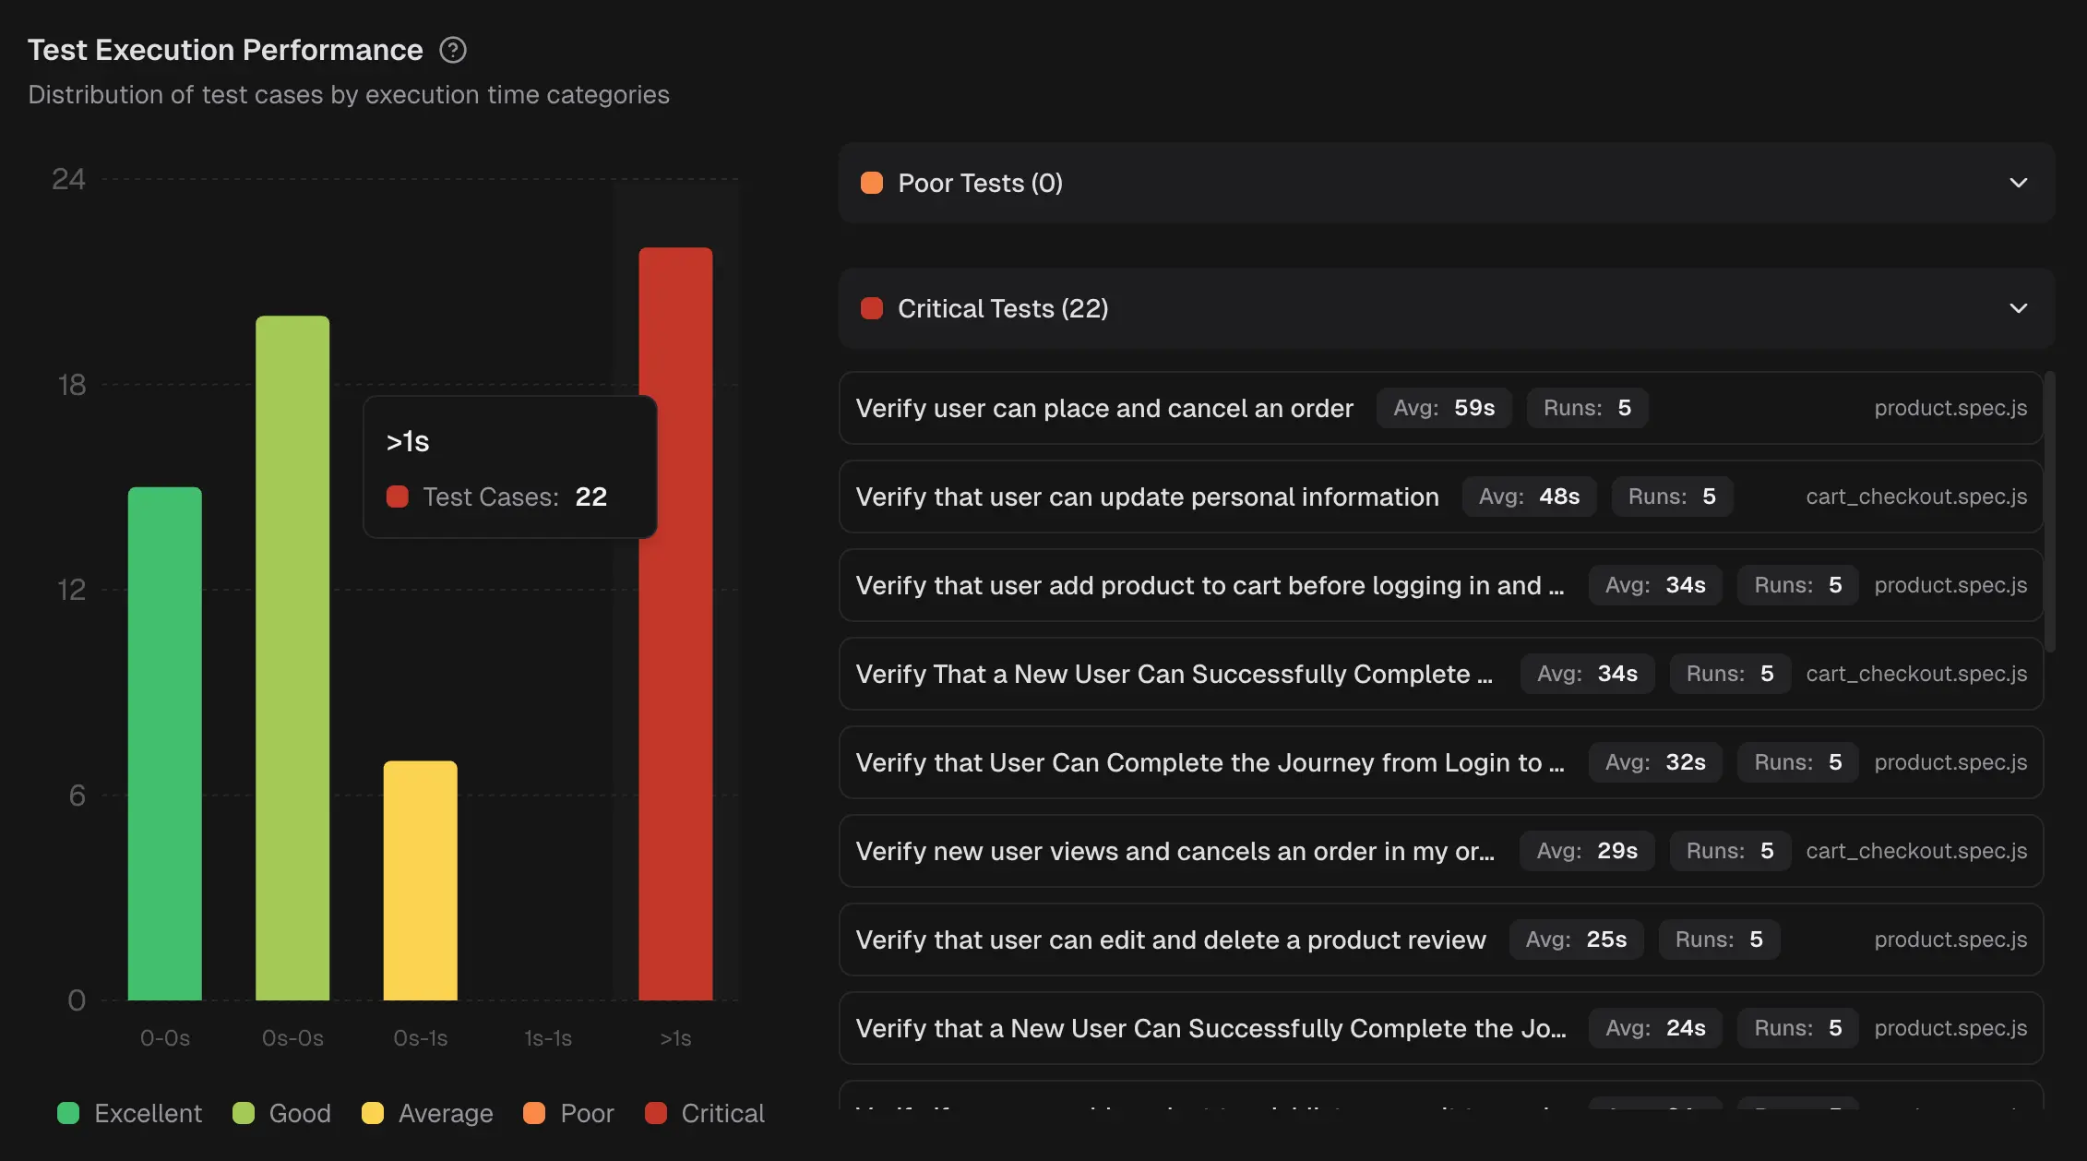Click the help icon beside Test Execution Performance title
The image size is (2087, 1161).
pos(453,50)
